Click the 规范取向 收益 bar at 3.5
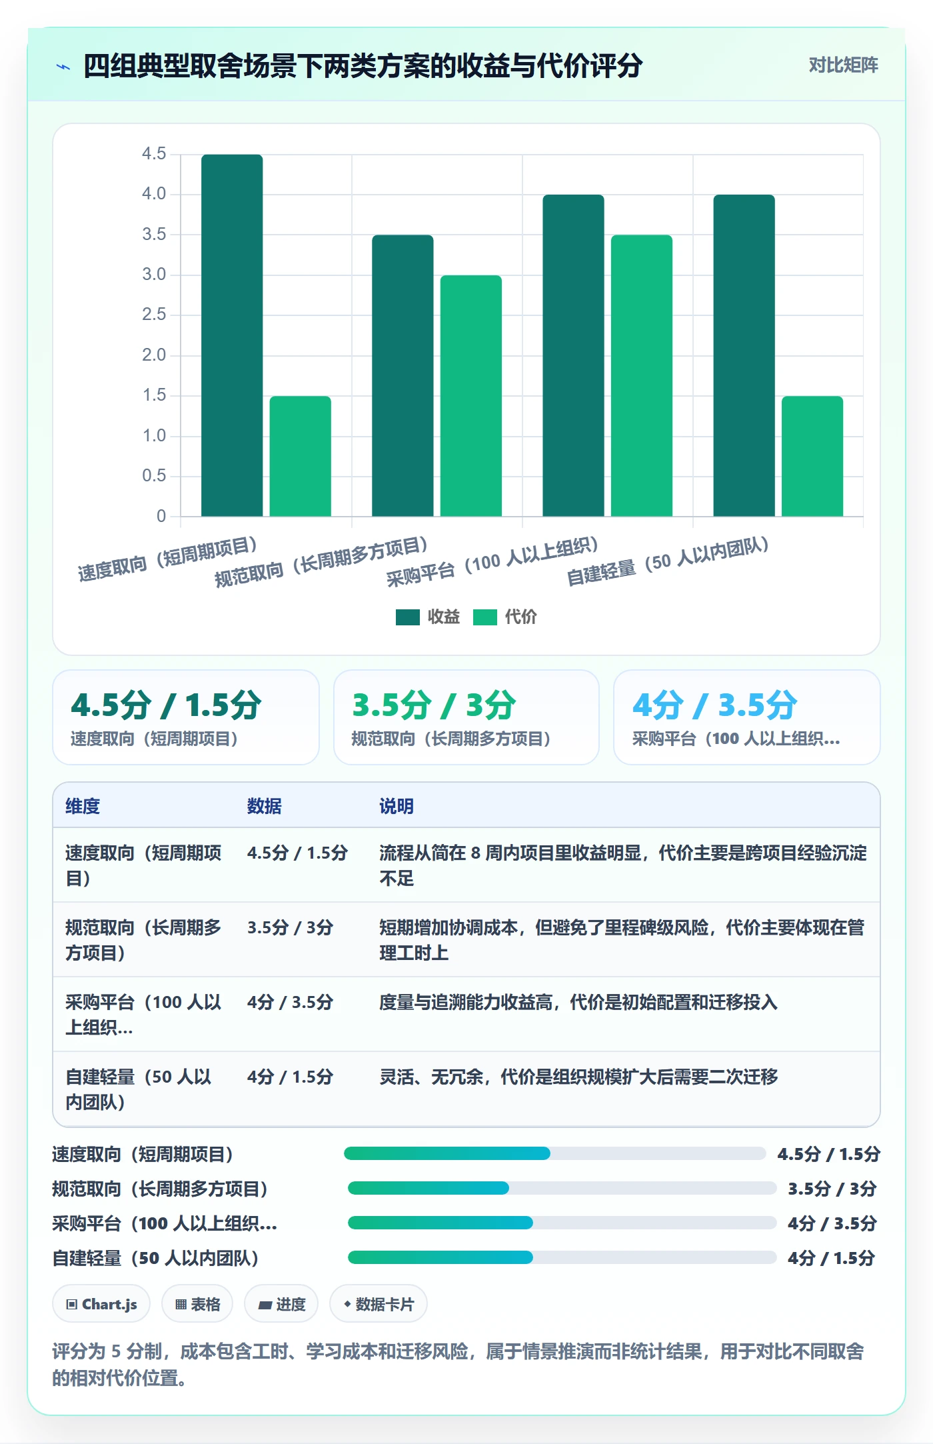The width and height of the screenshot is (933, 1444). click(403, 375)
